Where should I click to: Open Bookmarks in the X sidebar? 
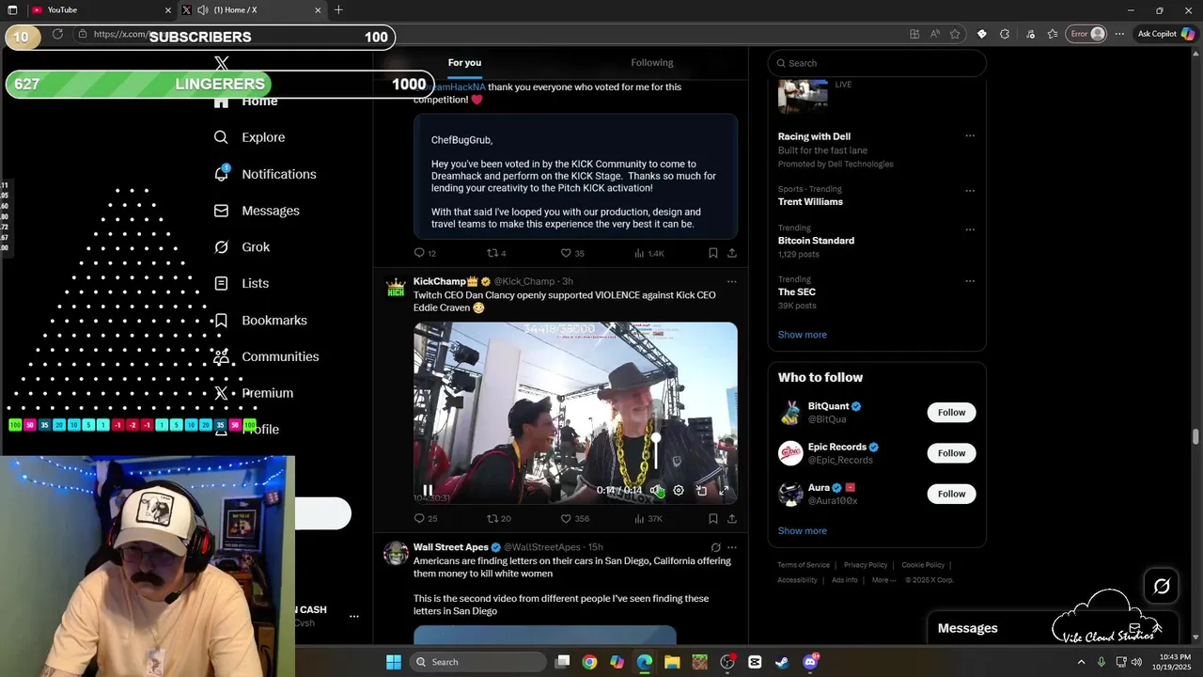(x=260, y=320)
